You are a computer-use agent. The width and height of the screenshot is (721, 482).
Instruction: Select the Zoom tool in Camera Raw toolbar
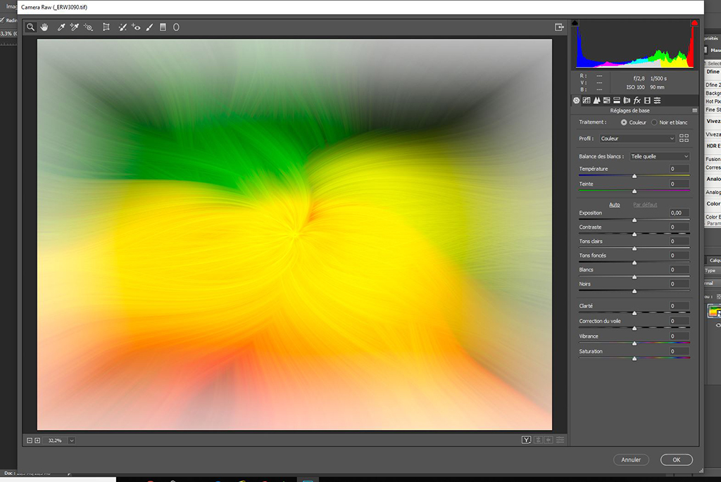30,27
